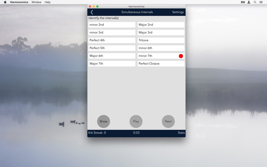Image resolution: width=267 pixels, height=167 pixels.
Task: Click the battery status icon
Action: coord(243,2)
